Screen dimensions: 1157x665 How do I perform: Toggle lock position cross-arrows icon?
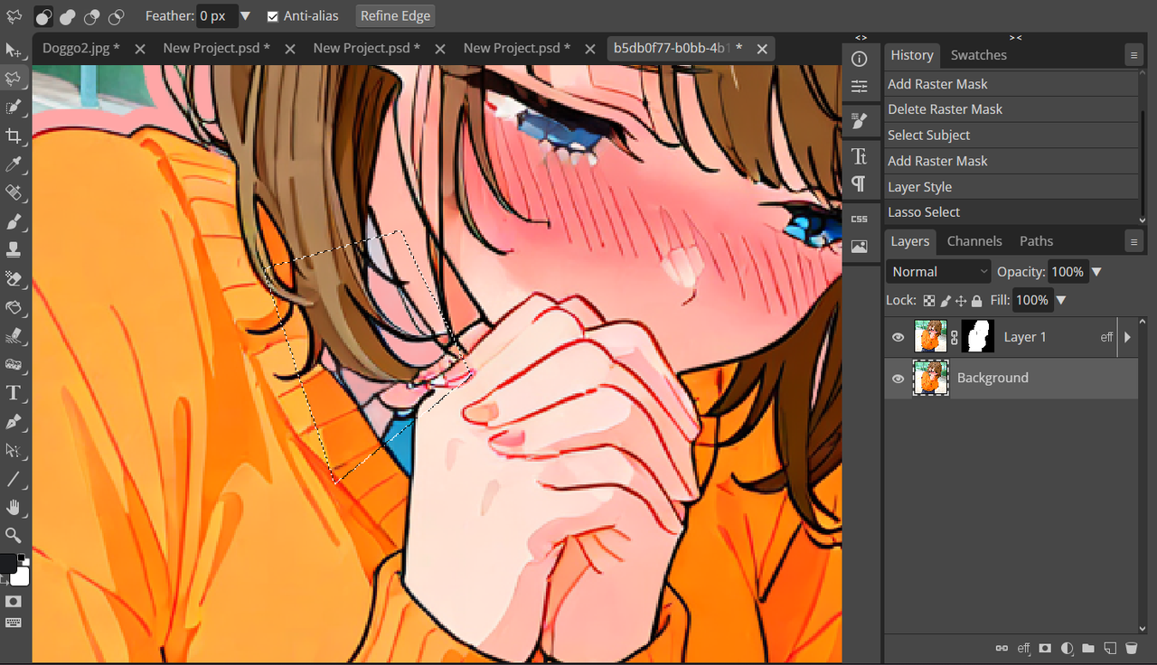[961, 300]
